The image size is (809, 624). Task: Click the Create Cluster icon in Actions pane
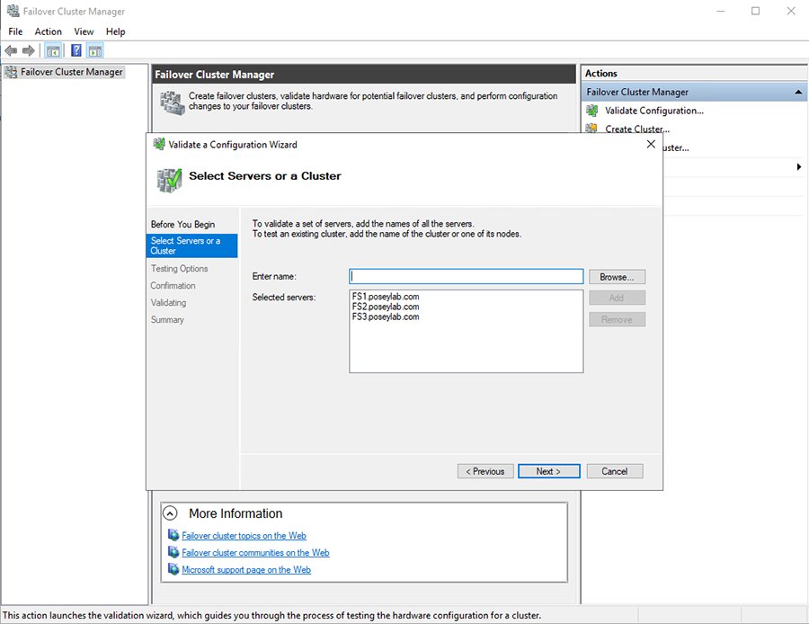click(x=592, y=129)
